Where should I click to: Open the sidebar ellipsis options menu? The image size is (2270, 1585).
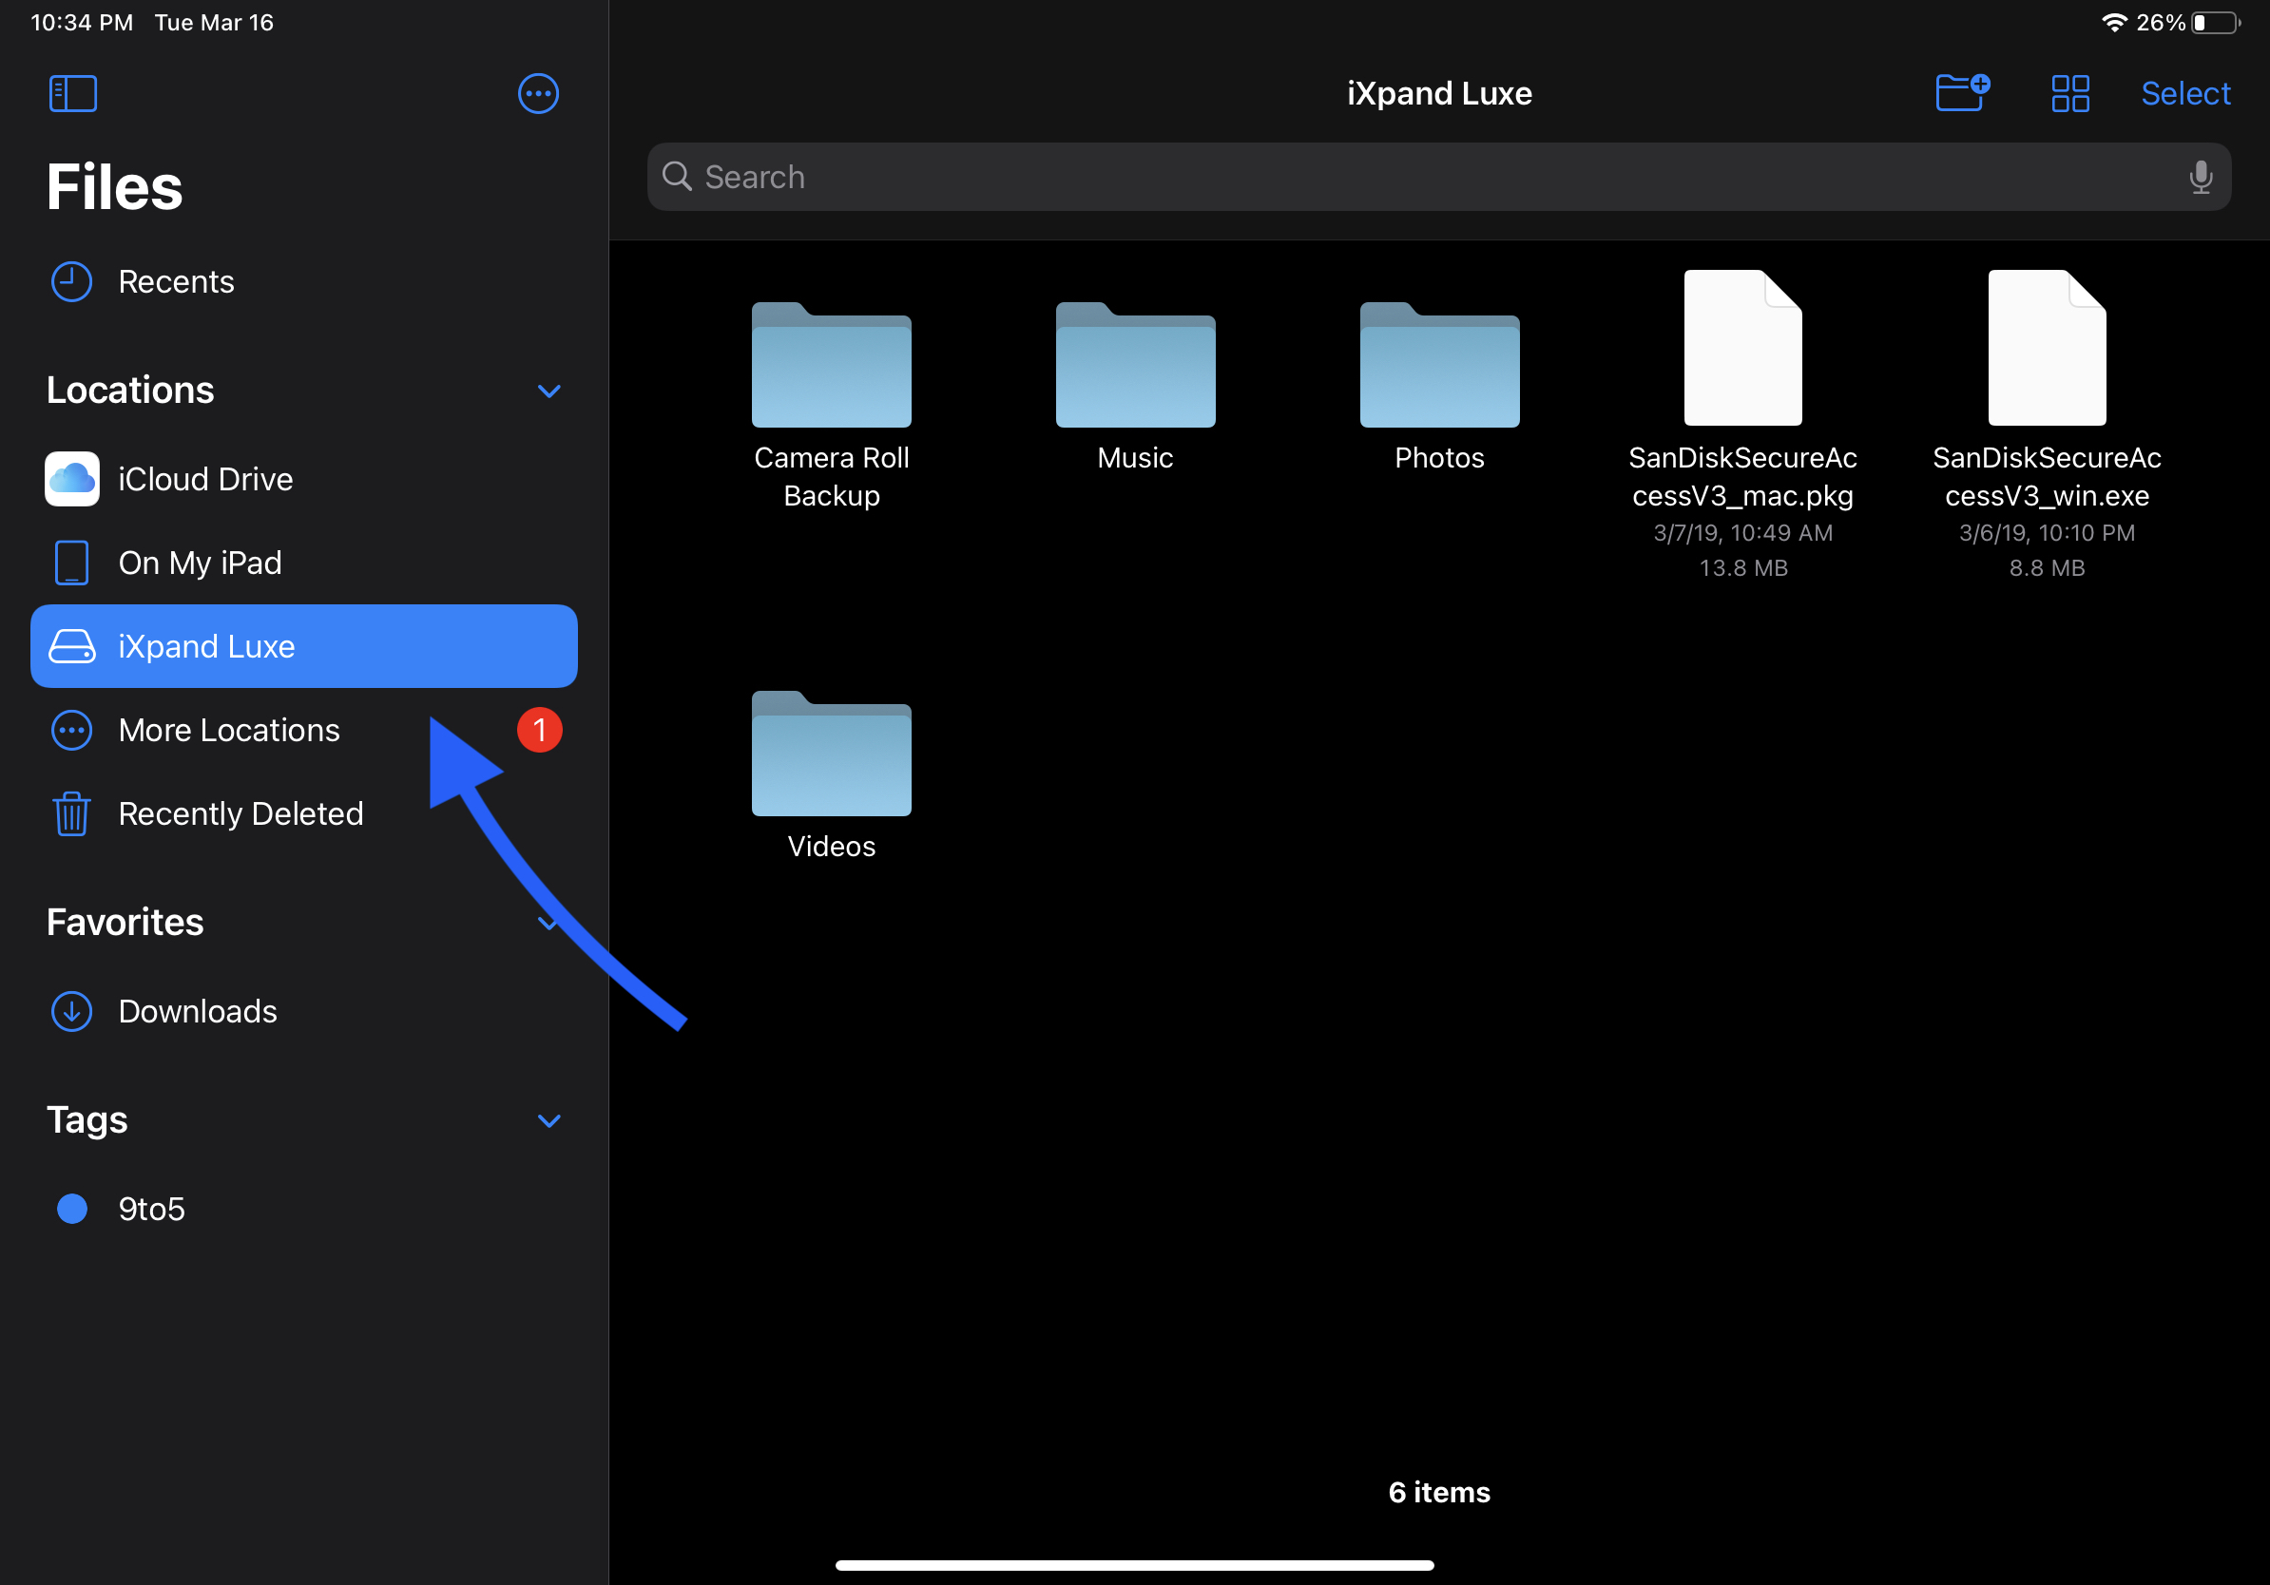pos(538,94)
